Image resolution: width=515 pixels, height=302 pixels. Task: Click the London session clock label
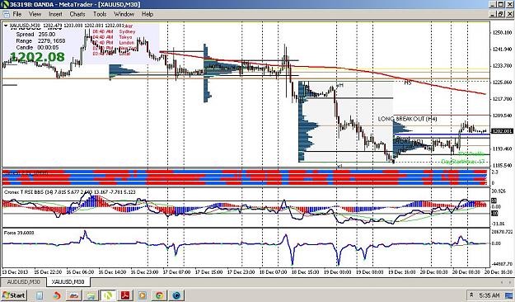pos(126,43)
